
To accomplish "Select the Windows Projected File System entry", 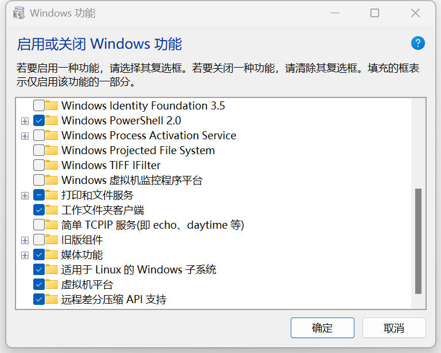I will tap(138, 150).
